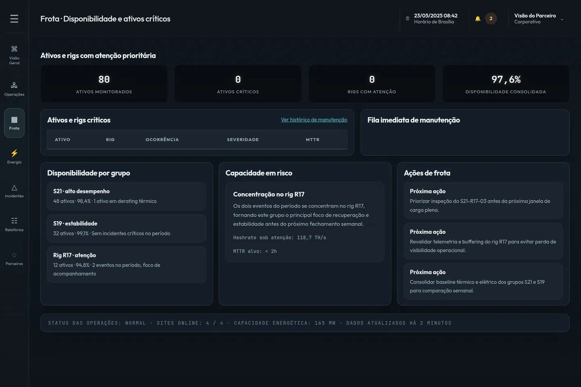
Task: Open Rig R17 · atenção group card
Action: point(127,264)
